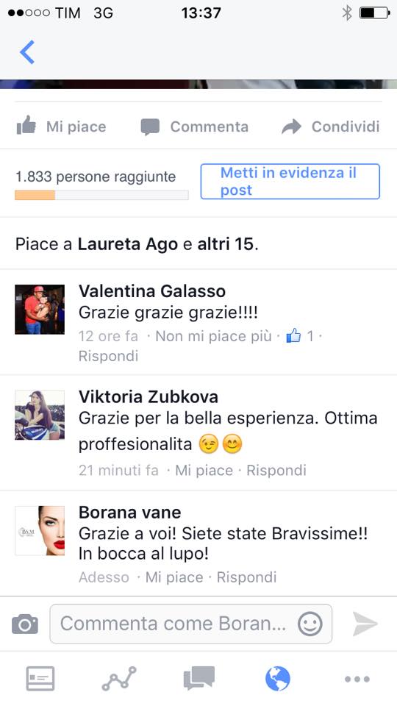This screenshot has height=706, width=397.
Task: Open the insights graph tab icon
Action: click(x=119, y=679)
